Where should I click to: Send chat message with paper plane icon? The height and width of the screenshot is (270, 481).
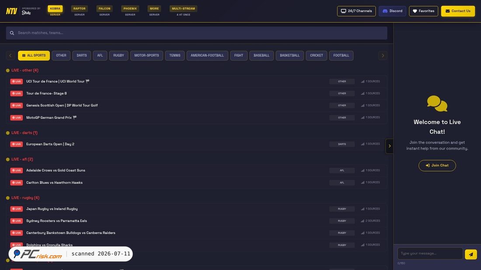pos(471,254)
